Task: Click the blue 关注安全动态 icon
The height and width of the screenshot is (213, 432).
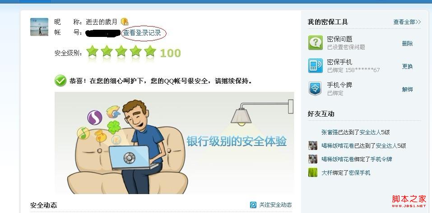Action: (253, 205)
